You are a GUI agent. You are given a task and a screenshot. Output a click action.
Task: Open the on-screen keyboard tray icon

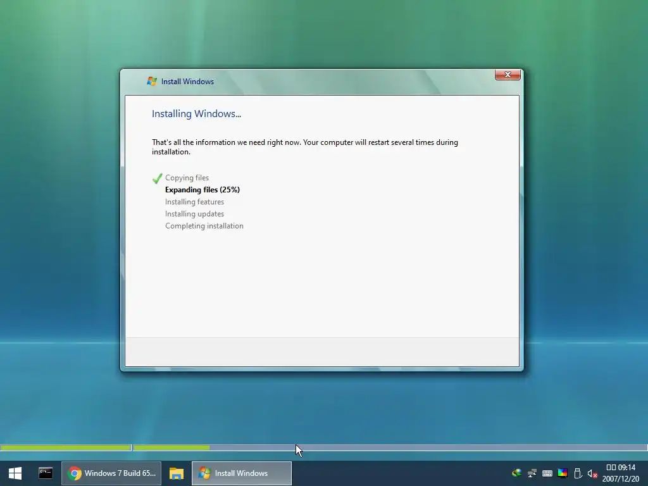[547, 473]
